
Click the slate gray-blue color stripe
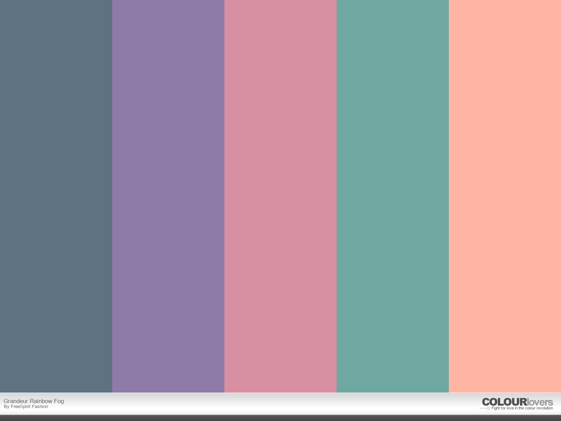pos(56,196)
